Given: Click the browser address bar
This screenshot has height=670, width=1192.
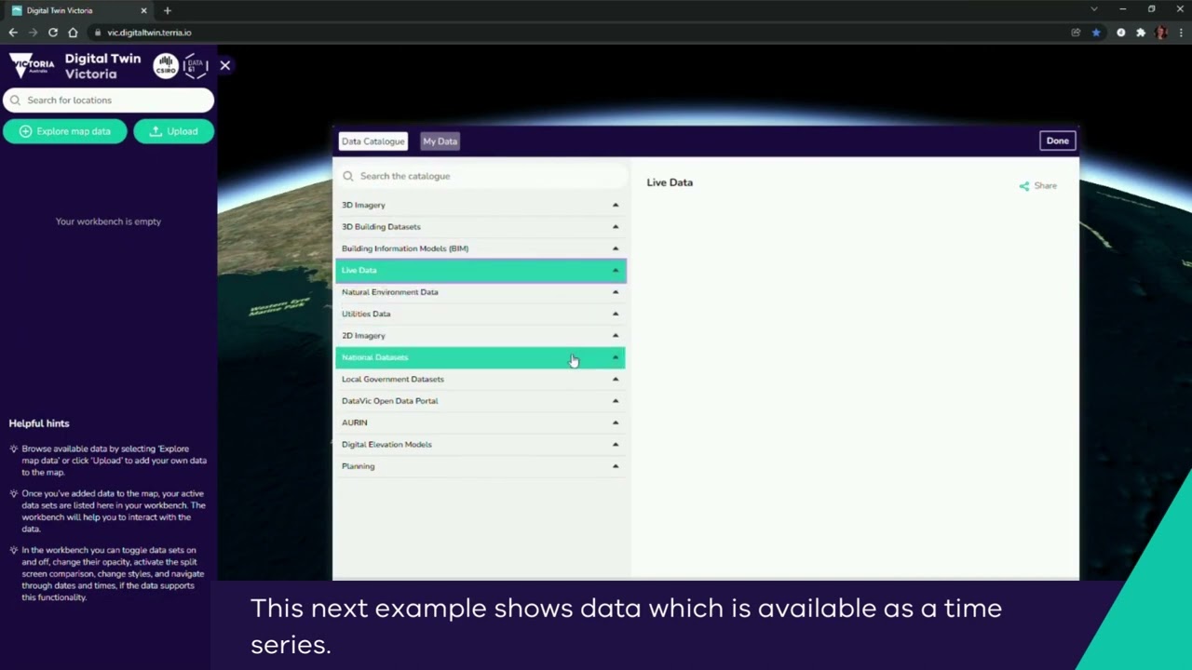Looking at the screenshot, I should (x=577, y=33).
